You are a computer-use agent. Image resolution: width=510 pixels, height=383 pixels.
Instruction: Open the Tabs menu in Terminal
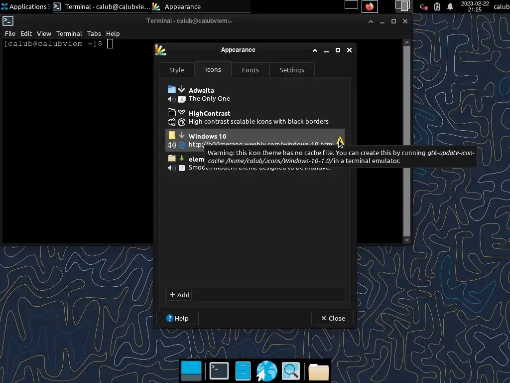pyautogui.click(x=94, y=33)
